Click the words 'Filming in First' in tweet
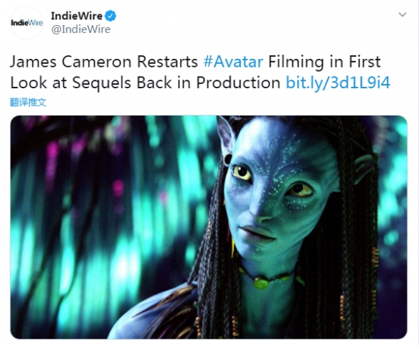Viewport: 419px width, 346px height. click(324, 62)
